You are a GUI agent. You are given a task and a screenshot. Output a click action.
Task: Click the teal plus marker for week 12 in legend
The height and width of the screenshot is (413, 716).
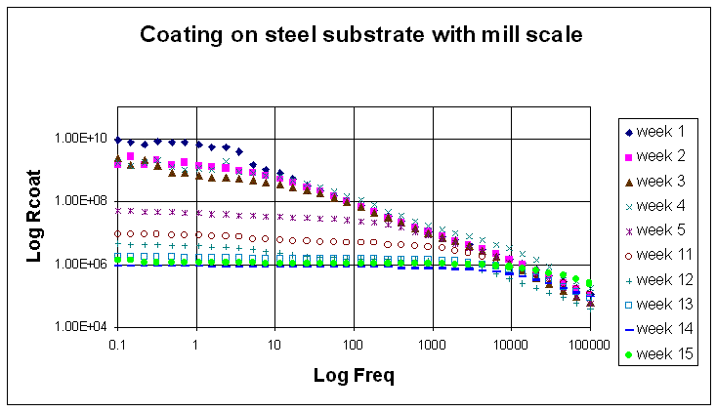click(629, 281)
